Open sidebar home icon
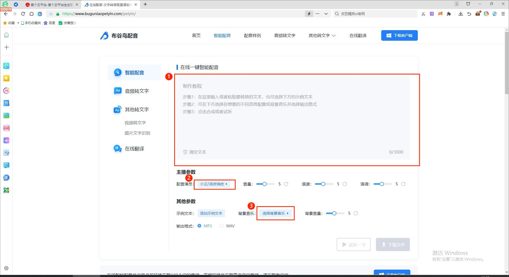Screen dimensions: 509x277 pos(6,35)
